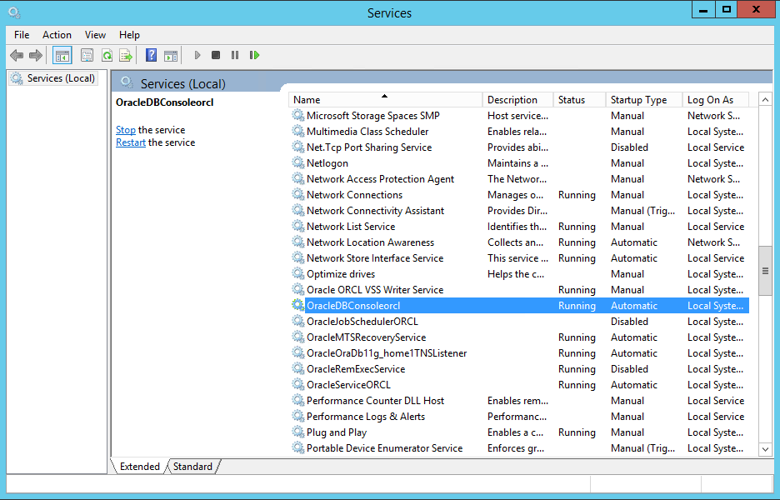Click gear icon beside Optimize drives
The image size is (780, 500).
point(298,273)
